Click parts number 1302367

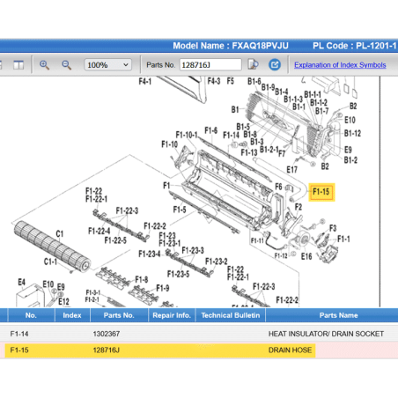click(107, 334)
